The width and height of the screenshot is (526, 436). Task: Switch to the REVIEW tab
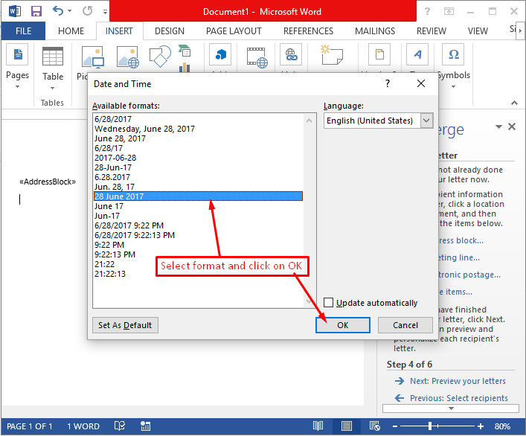[431, 31]
